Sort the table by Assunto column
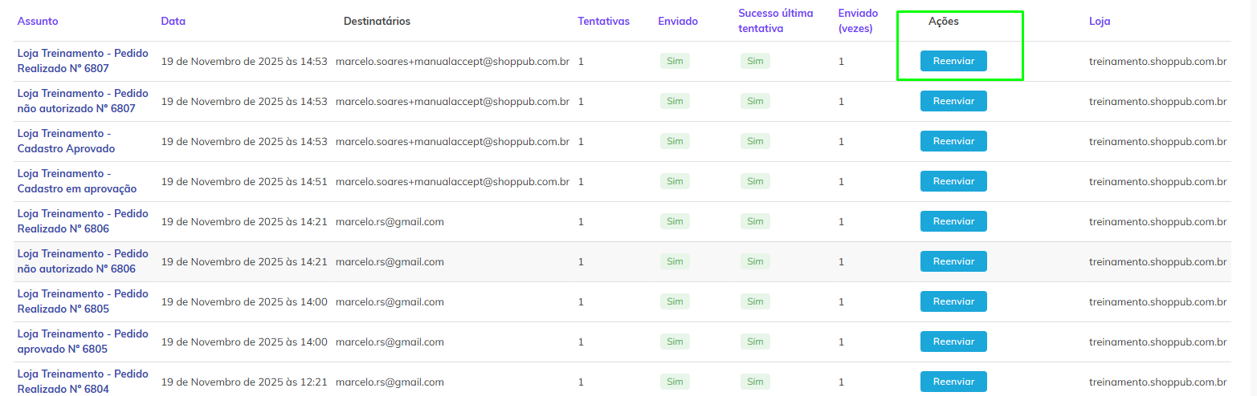This screenshot has width=1257, height=396. point(38,21)
